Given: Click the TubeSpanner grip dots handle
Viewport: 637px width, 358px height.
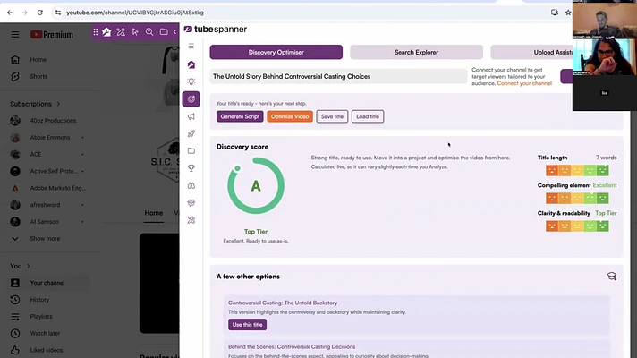Looking at the screenshot, I should [96, 32].
